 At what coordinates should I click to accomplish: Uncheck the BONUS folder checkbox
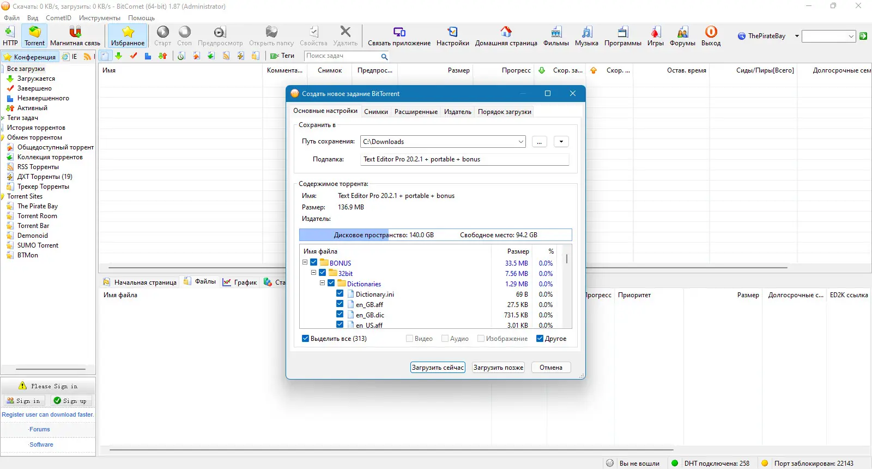coord(314,262)
